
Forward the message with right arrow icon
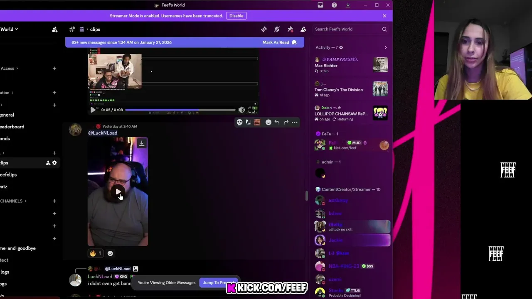click(x=286, y=122)
